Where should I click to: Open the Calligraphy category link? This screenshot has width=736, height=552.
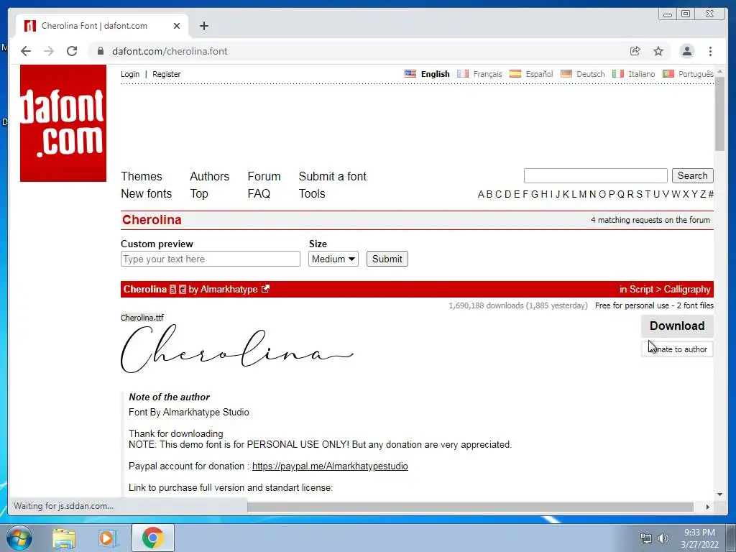pos(687,290)
